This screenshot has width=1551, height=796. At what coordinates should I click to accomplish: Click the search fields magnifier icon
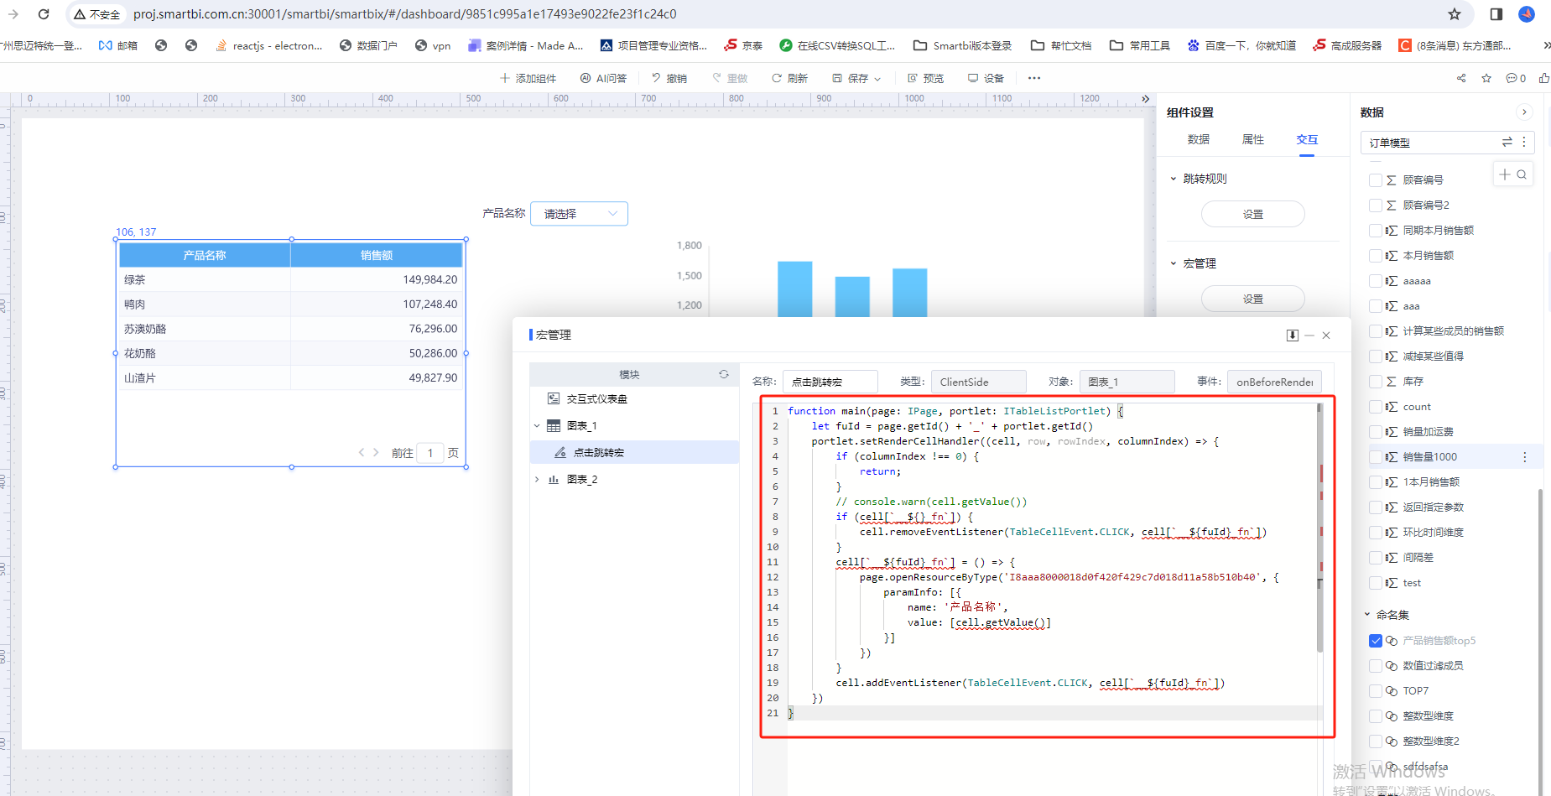1522,174
